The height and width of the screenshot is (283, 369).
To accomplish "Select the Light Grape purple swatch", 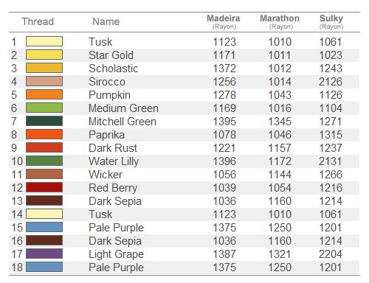I will point(44,254).
